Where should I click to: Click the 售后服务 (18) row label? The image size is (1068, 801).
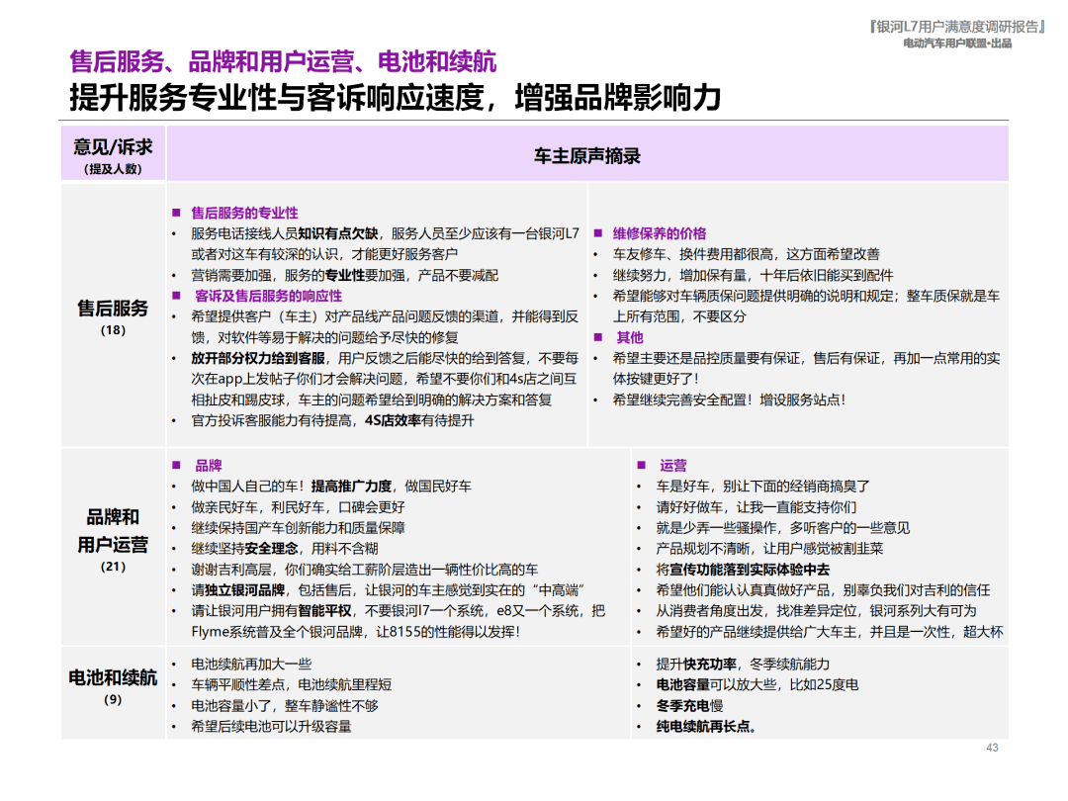[113, 316]
